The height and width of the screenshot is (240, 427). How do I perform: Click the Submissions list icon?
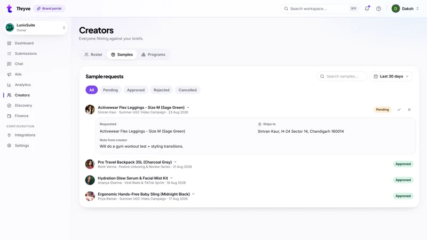click(9, 54)
